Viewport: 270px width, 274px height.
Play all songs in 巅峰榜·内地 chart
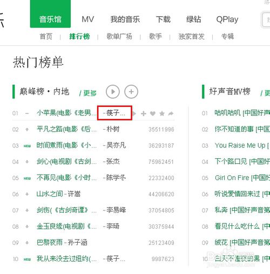pyautogui.click(x=113, y=92)
